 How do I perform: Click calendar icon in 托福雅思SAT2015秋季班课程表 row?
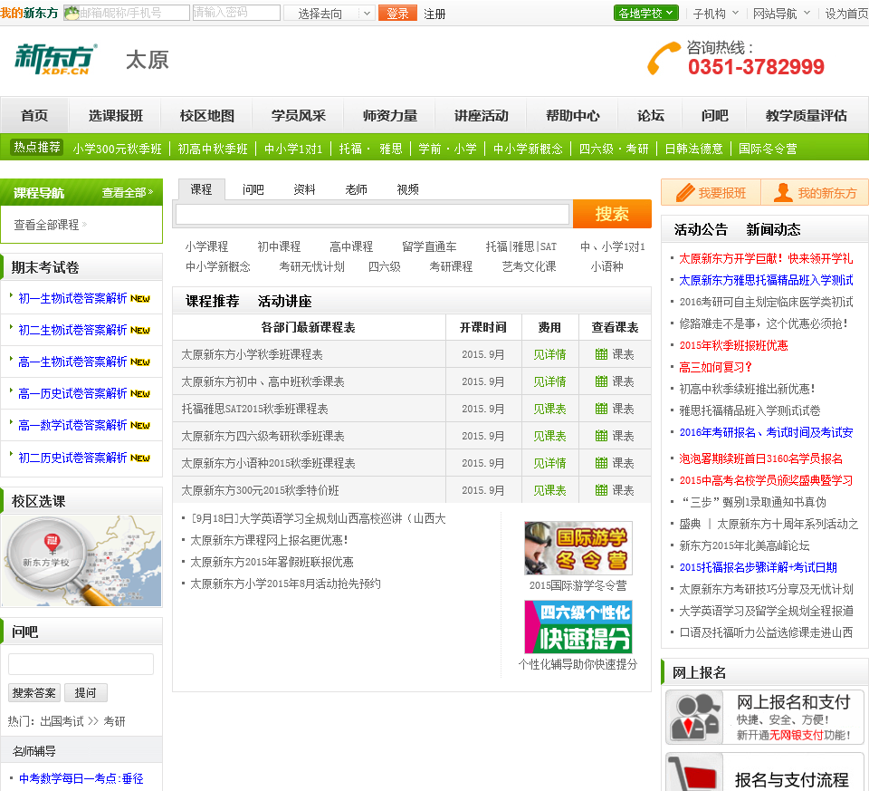coord(601,409)
